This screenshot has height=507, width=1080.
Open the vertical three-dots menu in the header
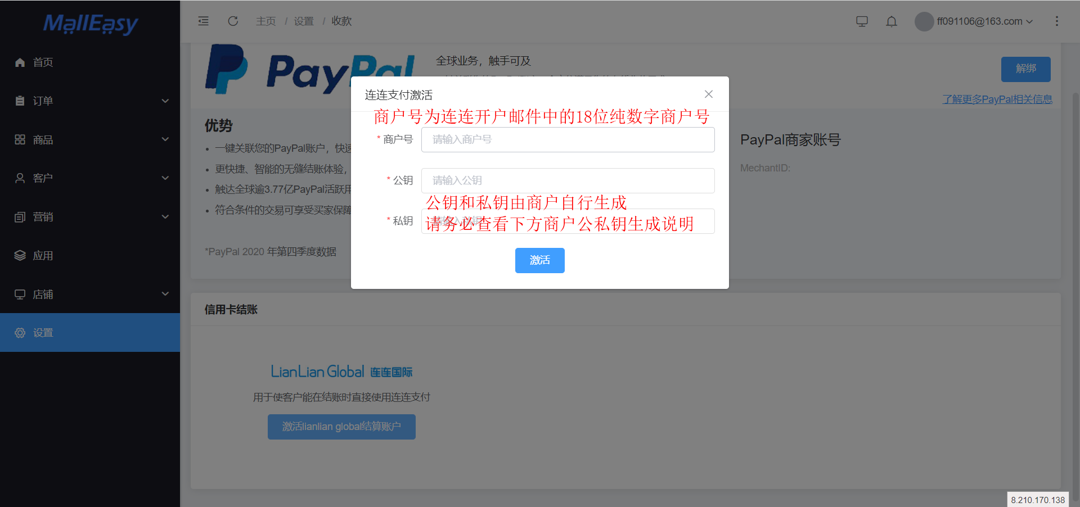coord(1057,21)
